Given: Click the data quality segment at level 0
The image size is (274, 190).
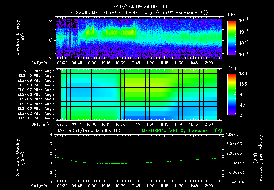Looking at the screenshot, I should (x=81, y=173).
